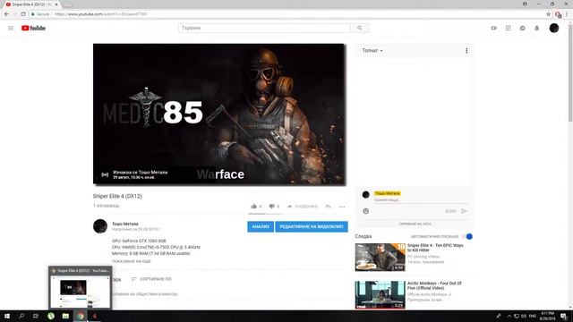The image size is (573, 322).
Task: Hide chat link below chat box
Action: (415, 224)
